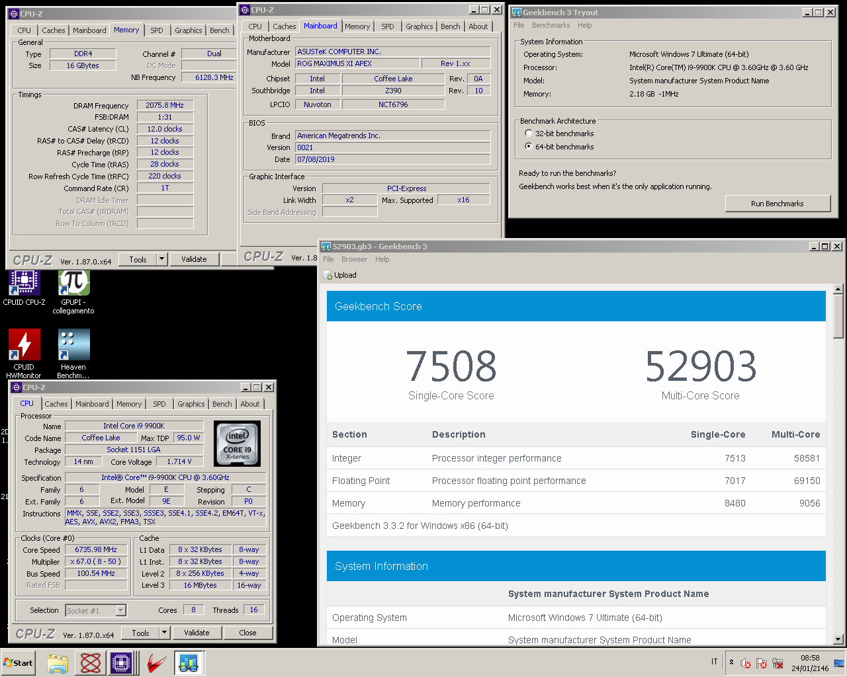847x677 pixels.
Task: Select 32-bit benchmarks radio button
Action: coord(529,134)
